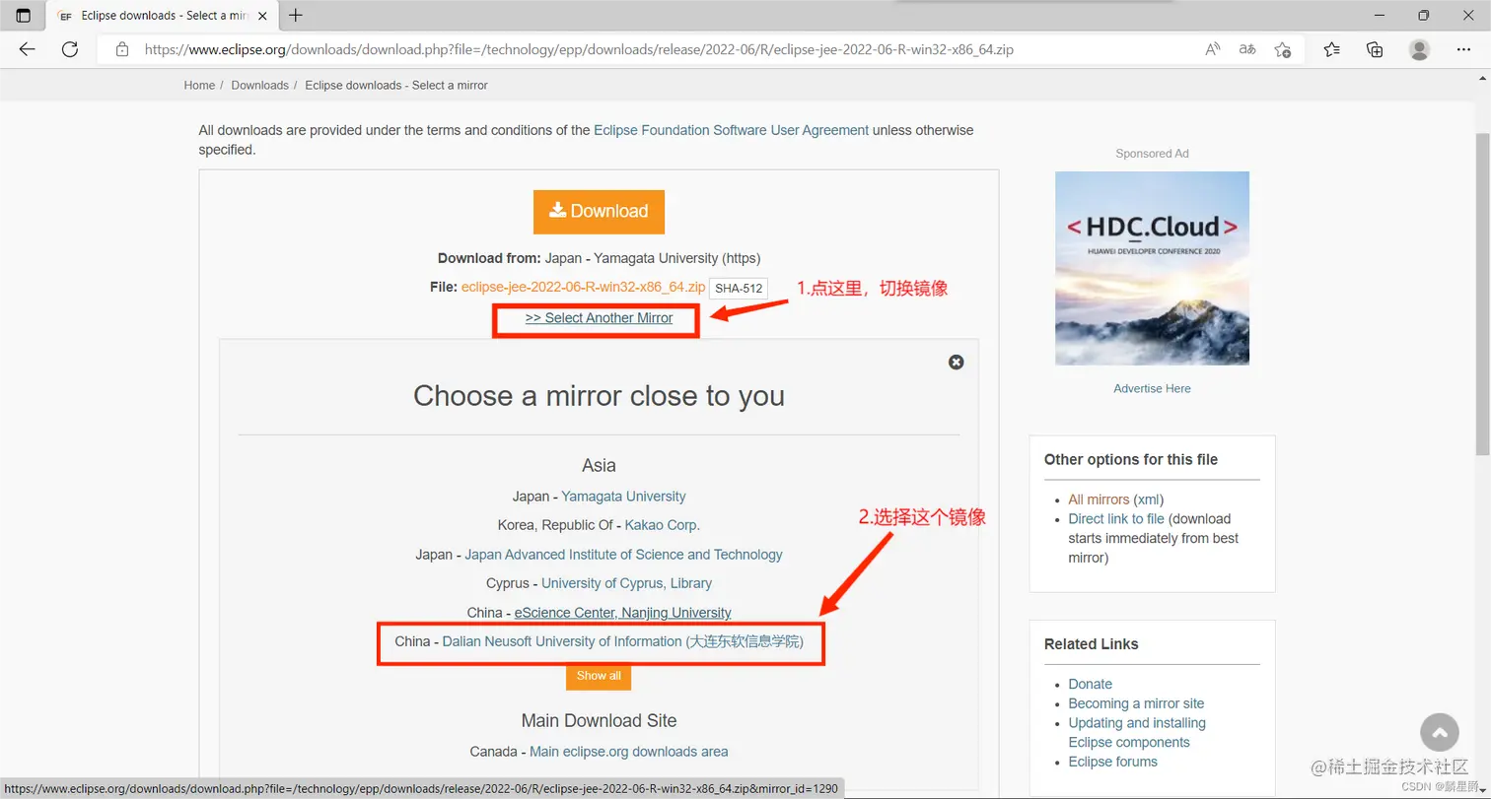Open the tab actions menu icon
The image size is (1491, 799).
click(24, 16)
